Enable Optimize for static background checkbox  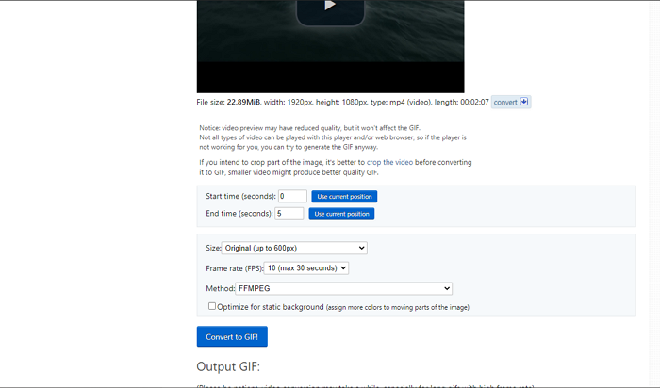pyautogui.click(x=212, y=306)
